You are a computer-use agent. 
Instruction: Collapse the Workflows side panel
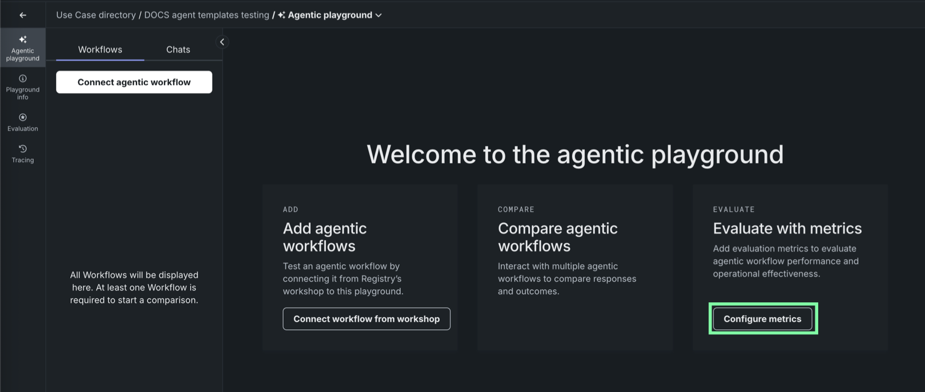click(222, 42)
